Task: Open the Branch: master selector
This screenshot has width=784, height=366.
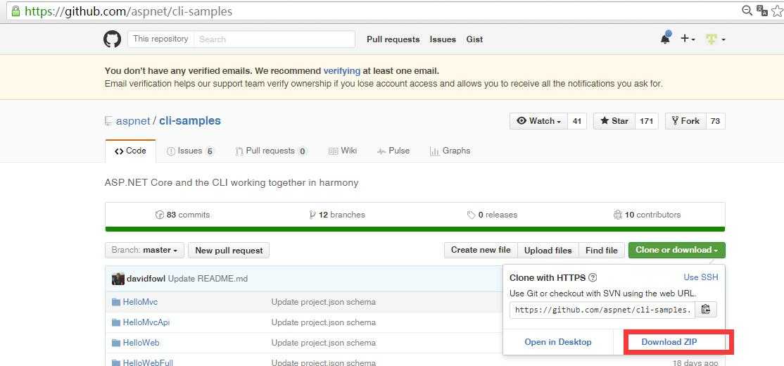Action: point(144,250)
